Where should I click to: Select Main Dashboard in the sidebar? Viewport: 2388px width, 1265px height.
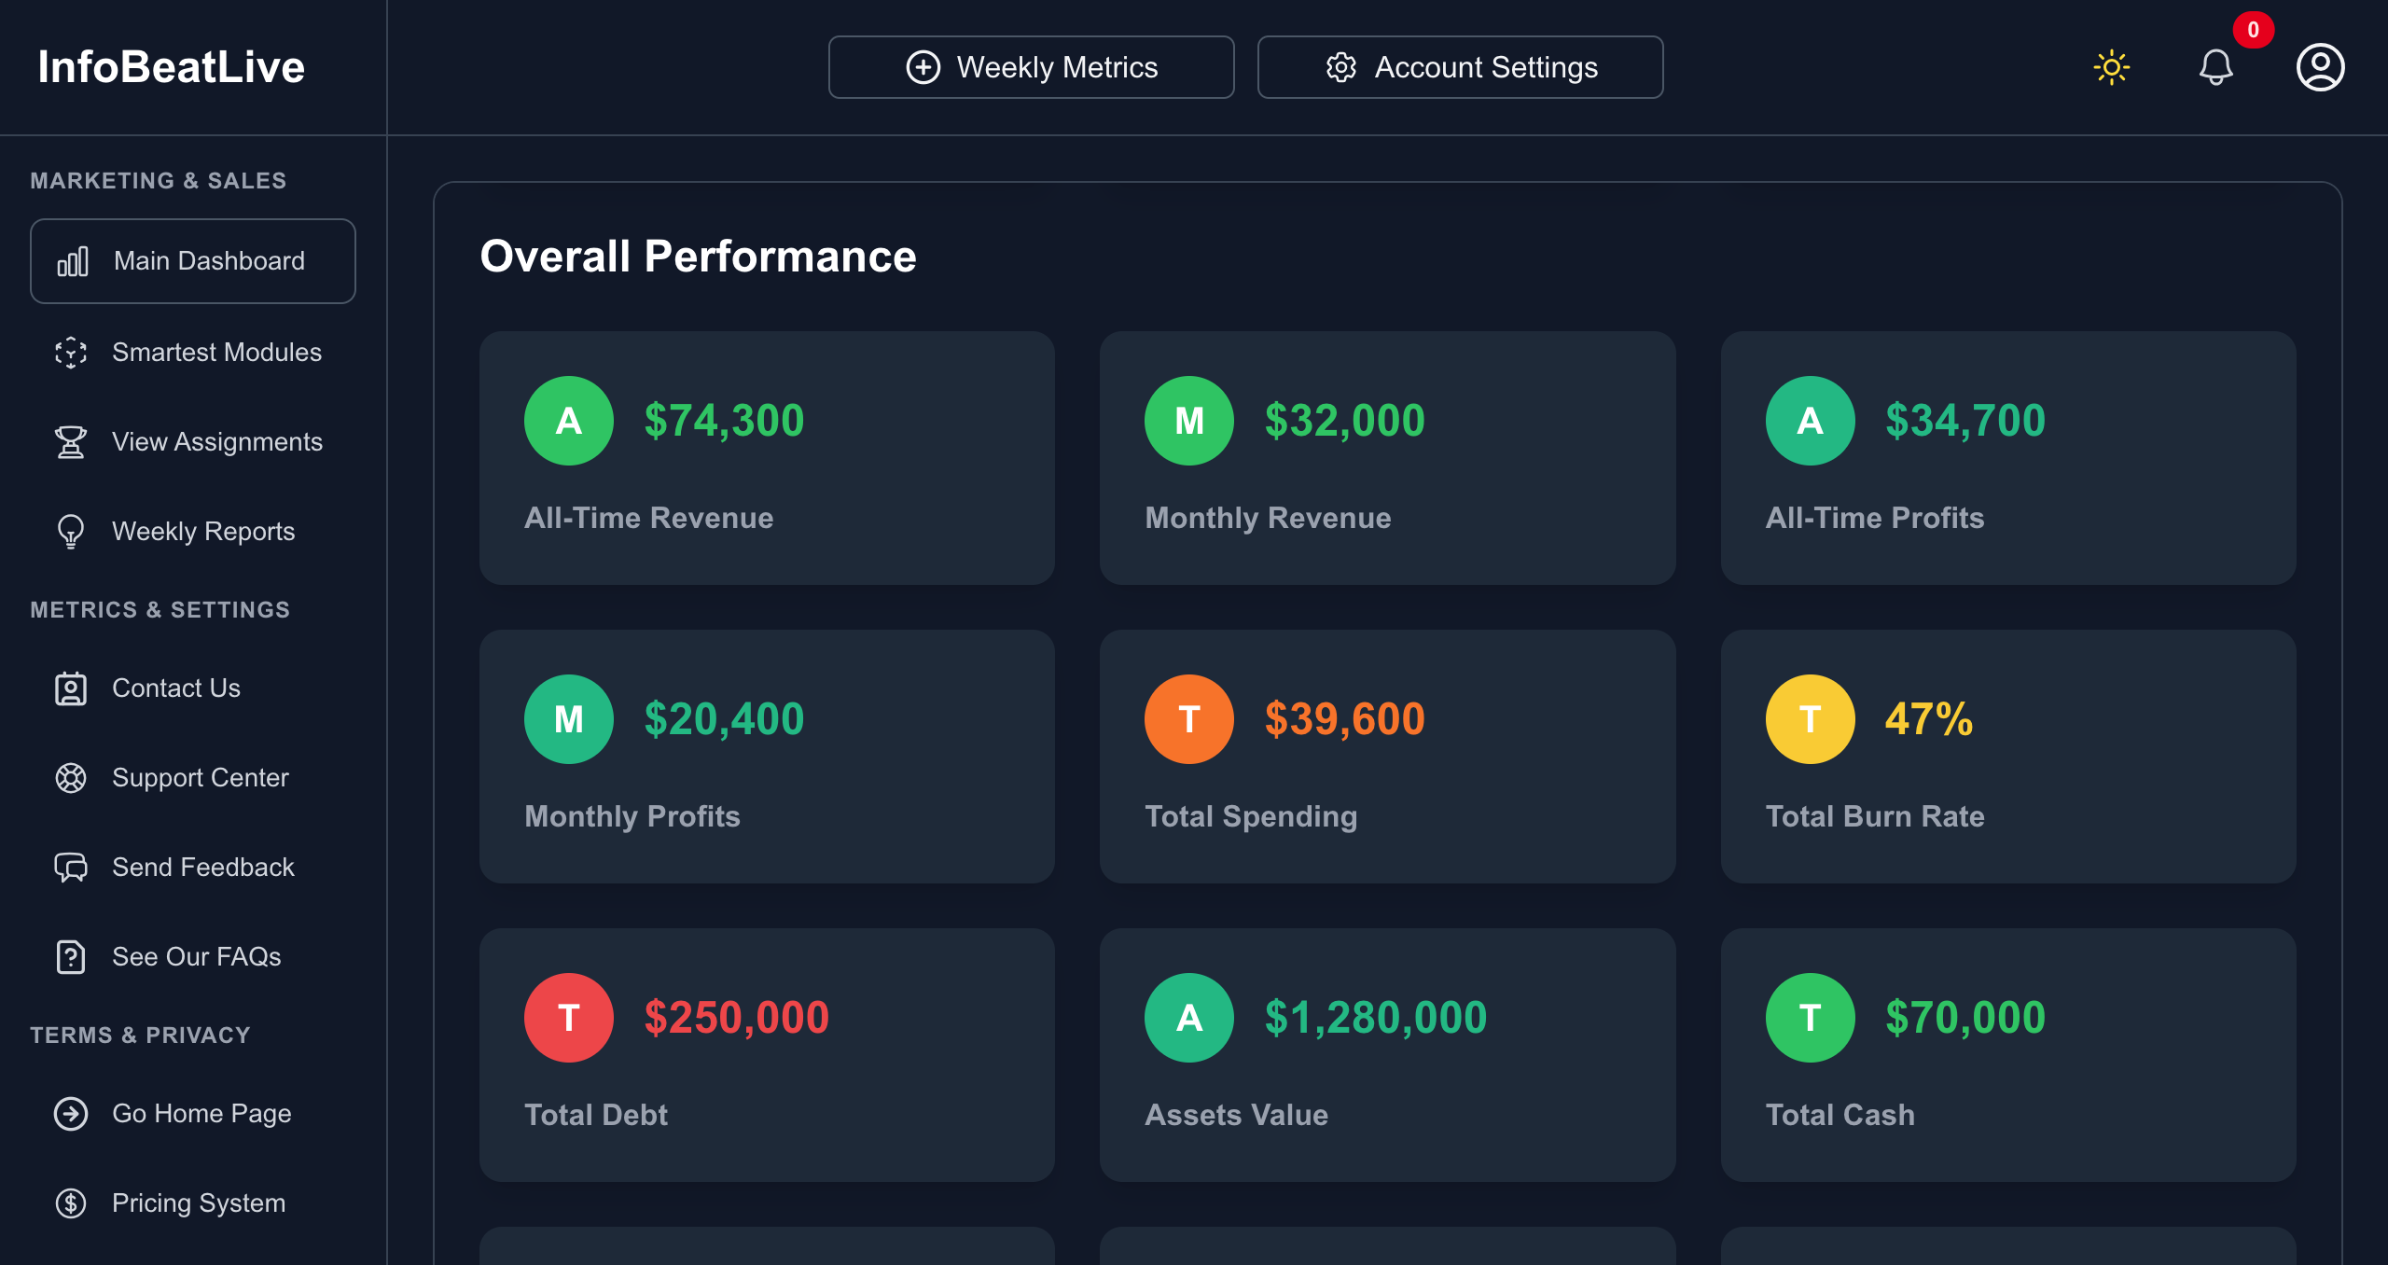point(193,261)
